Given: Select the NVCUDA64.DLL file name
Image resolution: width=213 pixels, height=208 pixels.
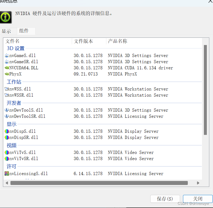Looking at the screenshot, I should 24,68.
